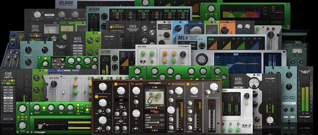Screen dimensions: 318x135
Task: Click the 6030 Ultimate Compressor VU meter
Action: pos(252,83)
